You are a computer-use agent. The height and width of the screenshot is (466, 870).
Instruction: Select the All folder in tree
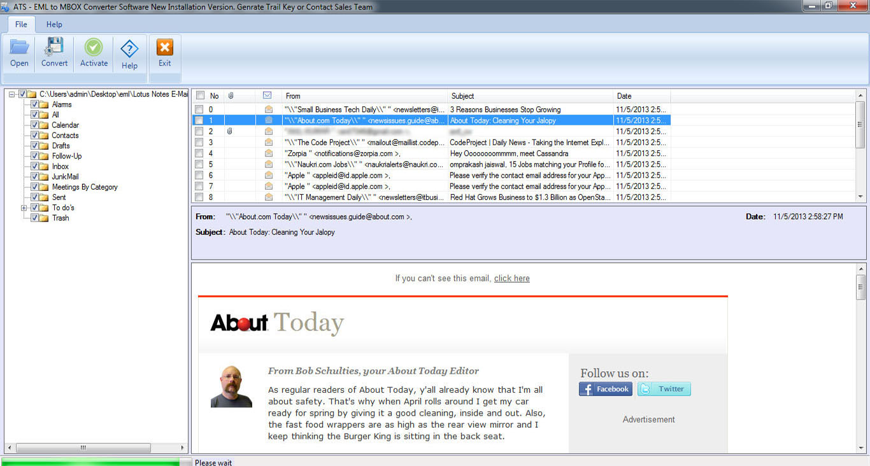coord(55,115)
